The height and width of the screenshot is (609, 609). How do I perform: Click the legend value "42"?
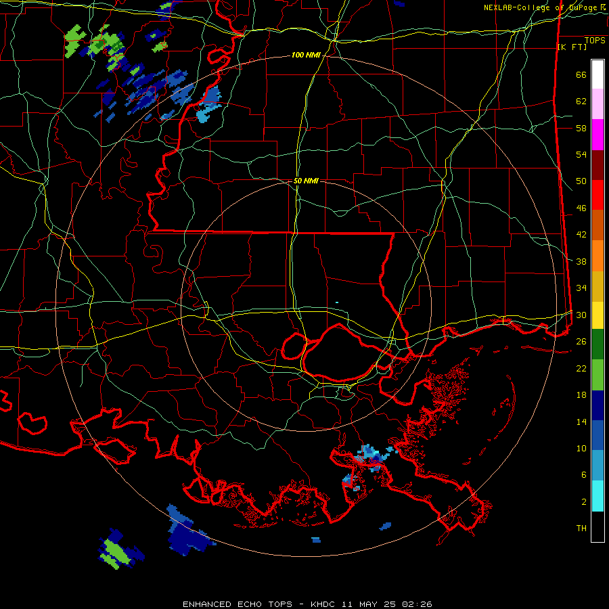[581, 235]
